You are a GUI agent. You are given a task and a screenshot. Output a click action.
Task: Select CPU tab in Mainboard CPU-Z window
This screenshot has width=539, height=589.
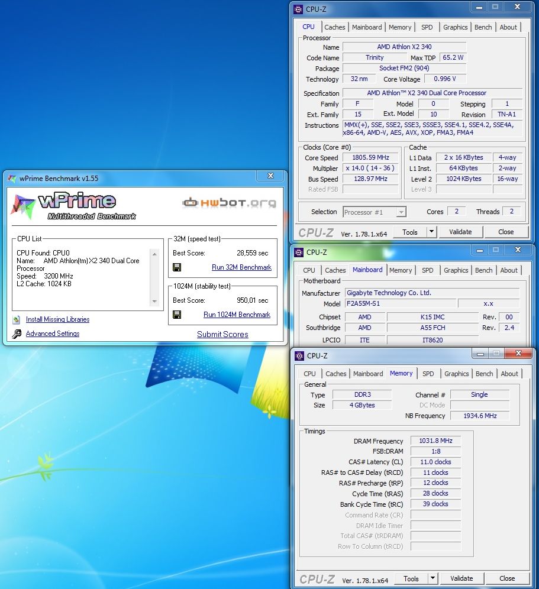pos(309,270)
